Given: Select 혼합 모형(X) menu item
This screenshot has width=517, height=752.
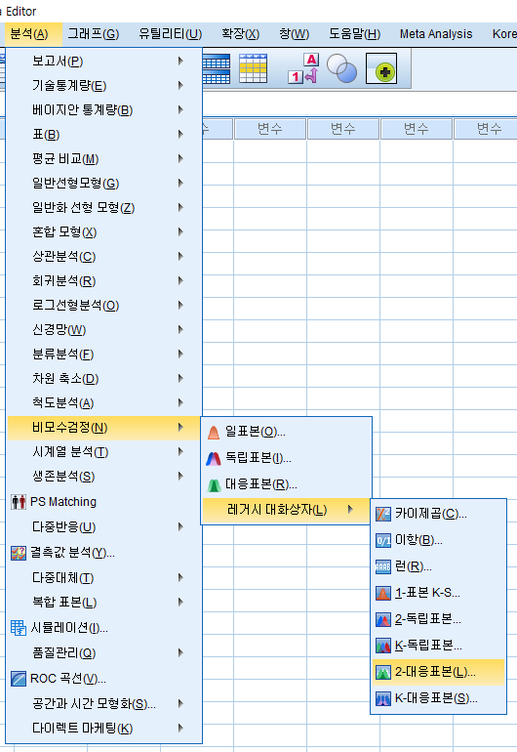Looking at the screenshot, I should [x=104, y=232].
